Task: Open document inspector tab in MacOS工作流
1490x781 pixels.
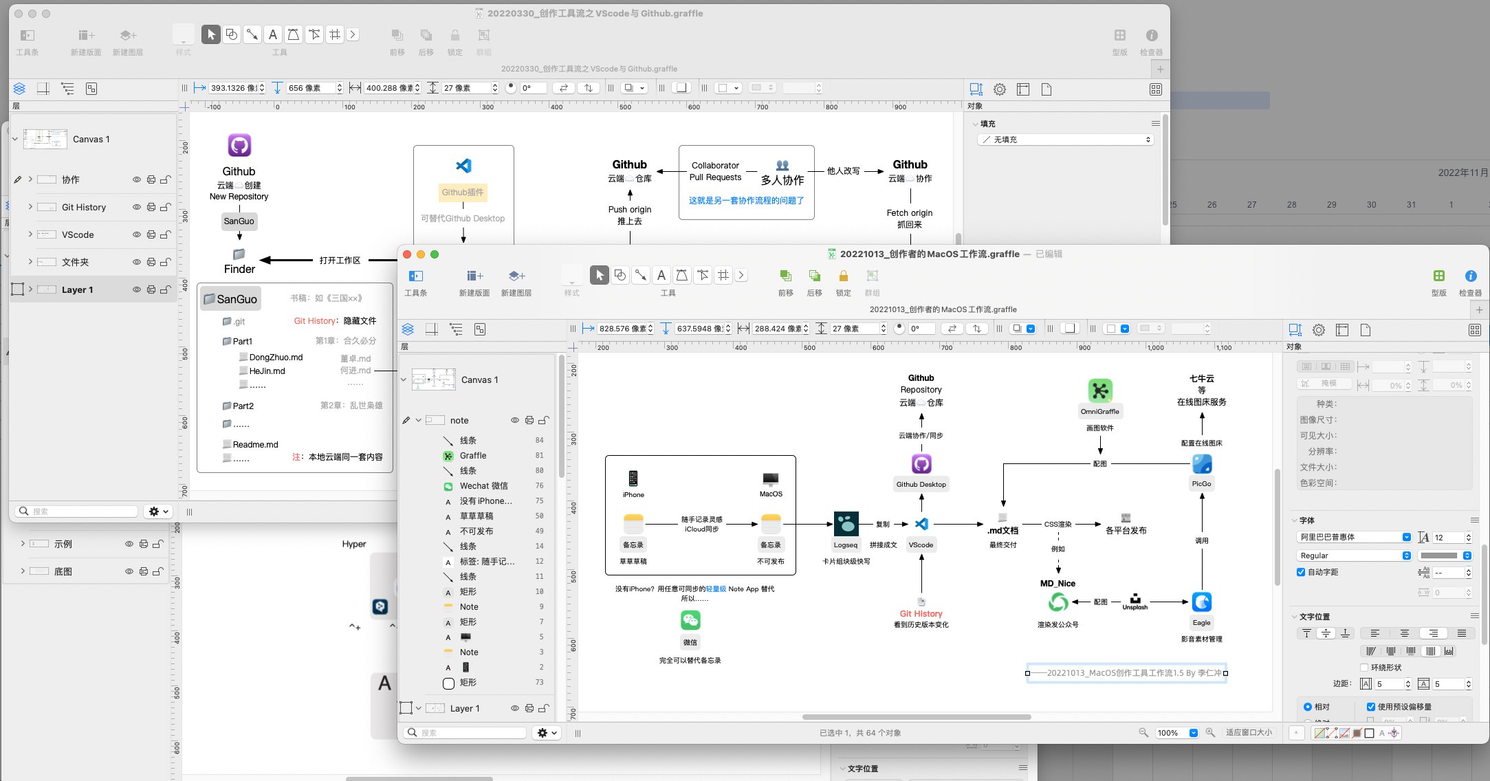Action: click(x=1366, y=330)
